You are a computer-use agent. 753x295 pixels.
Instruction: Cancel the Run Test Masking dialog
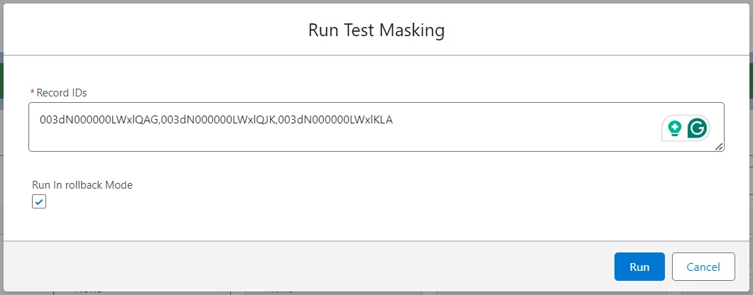pos(703,267)
